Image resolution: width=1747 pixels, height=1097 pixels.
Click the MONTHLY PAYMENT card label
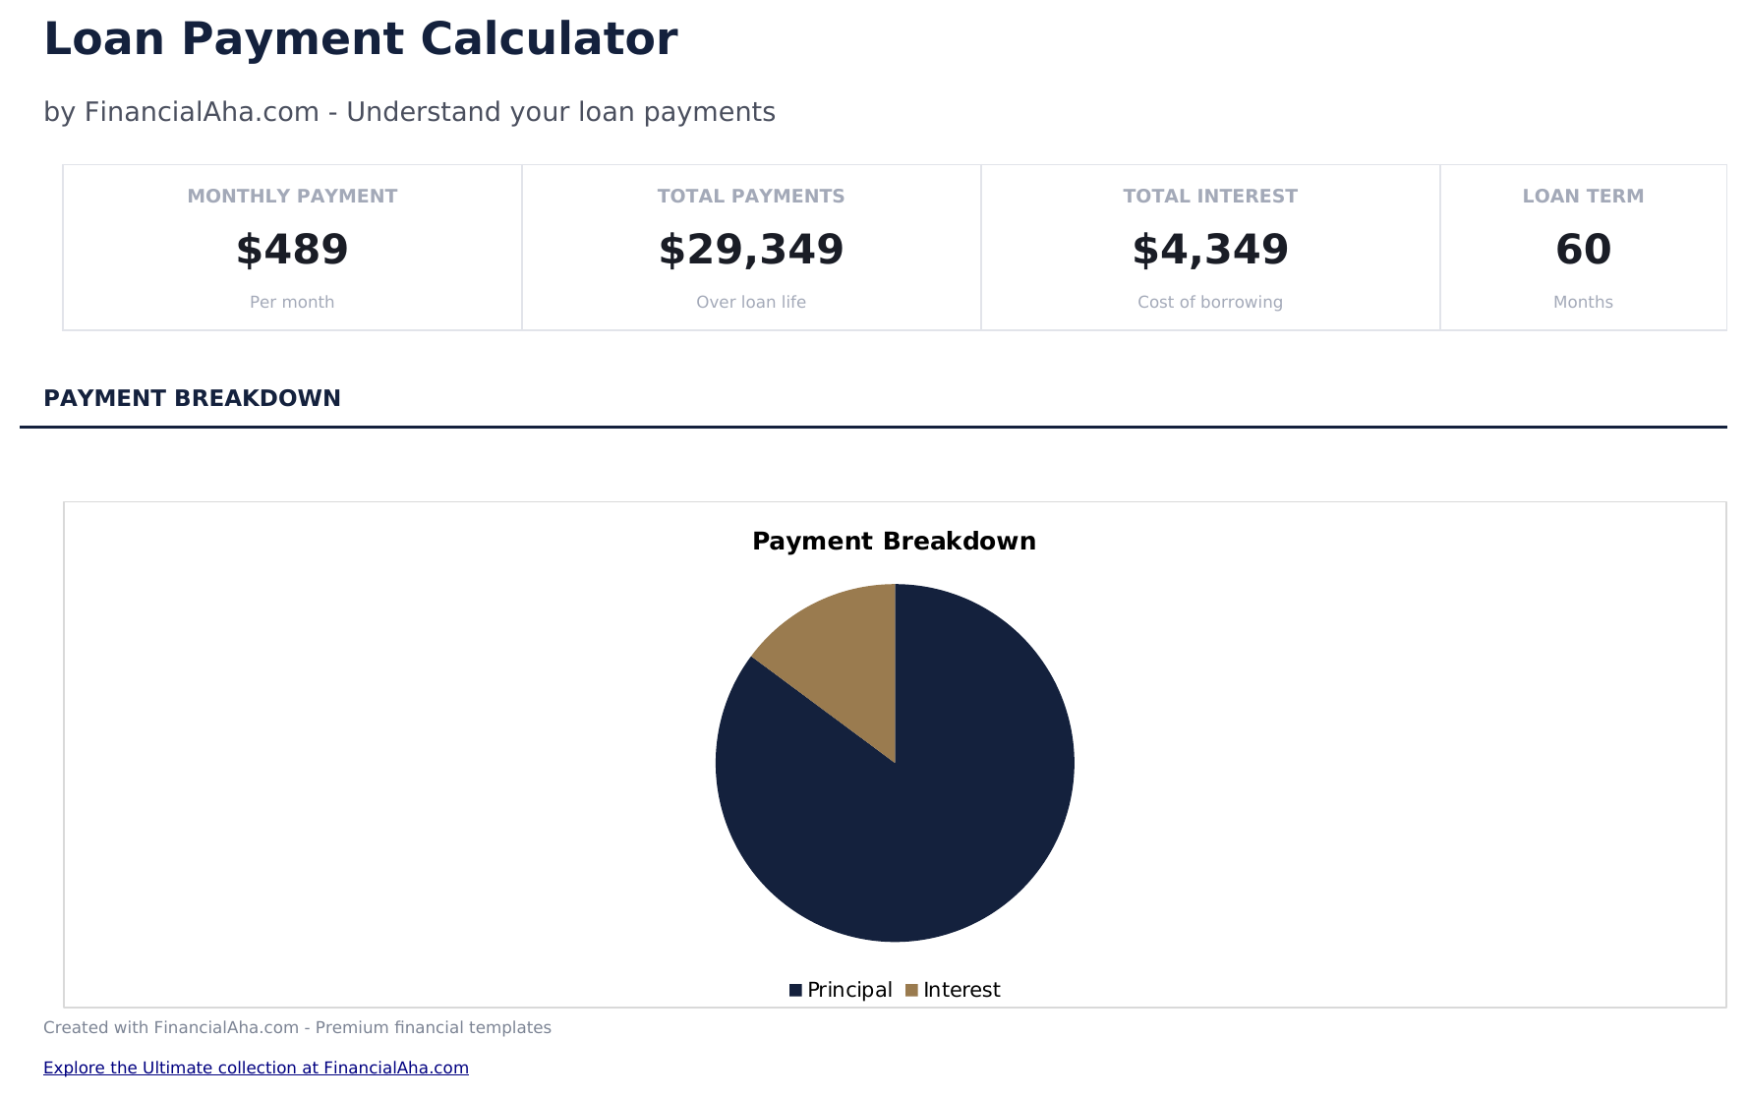292,197
